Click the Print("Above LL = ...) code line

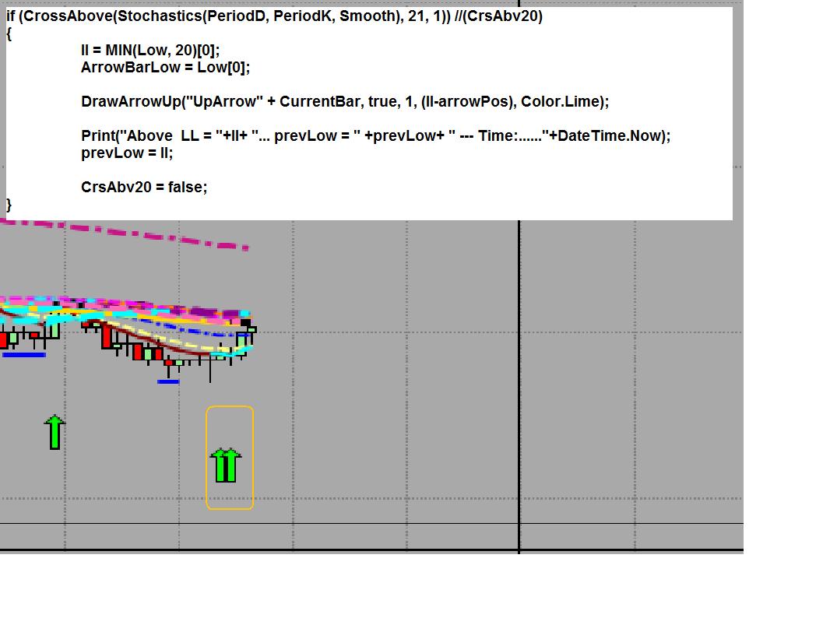(x=376, y=136)
